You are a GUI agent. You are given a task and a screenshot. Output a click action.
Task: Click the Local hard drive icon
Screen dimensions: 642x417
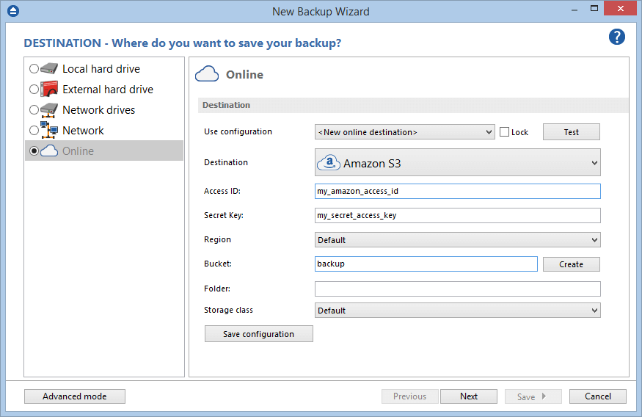pyautogui.click(x=49, y=68)
